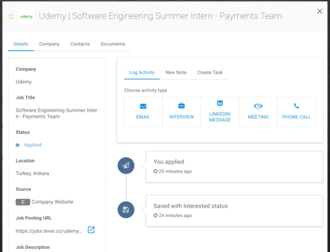330x252 pixels.
Task: Open the Documents tab
Action: (x=113, y=44)
